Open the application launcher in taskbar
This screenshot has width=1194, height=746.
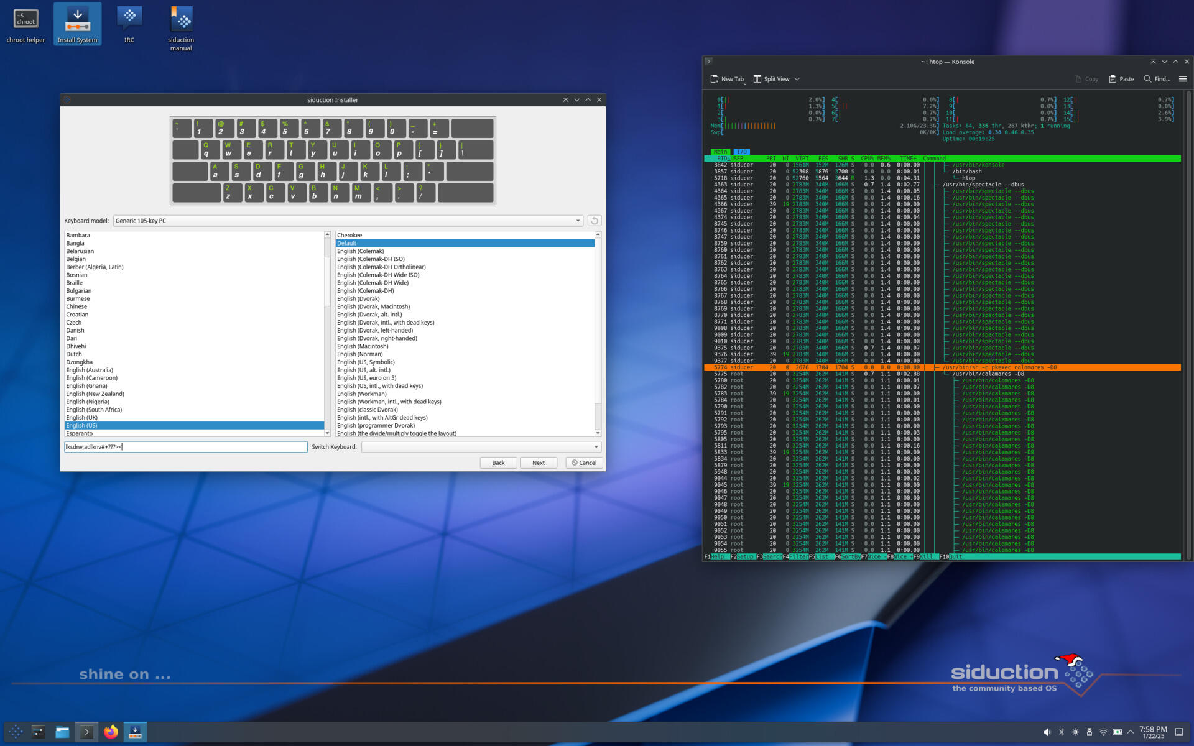coord(16,732)
